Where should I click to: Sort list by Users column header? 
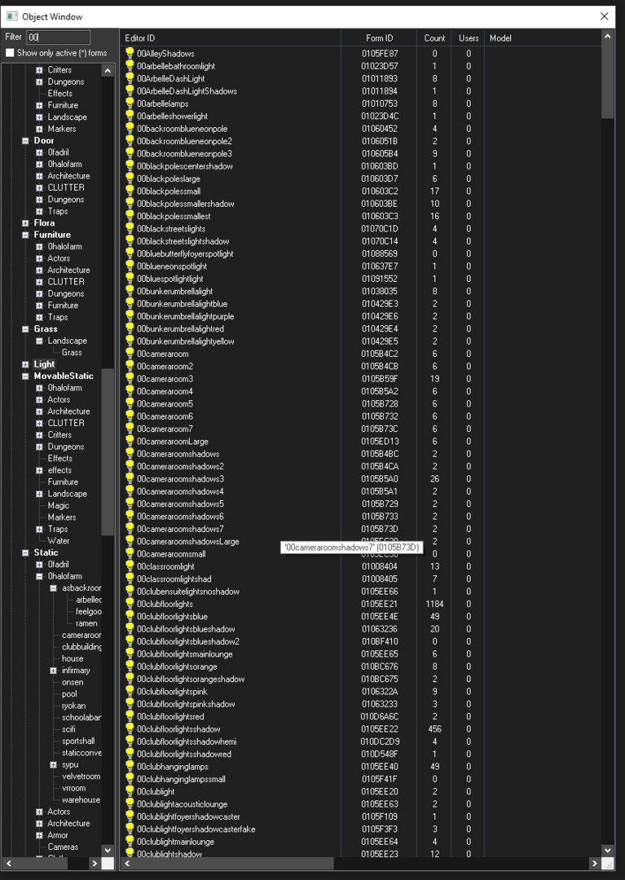[469, 37]
